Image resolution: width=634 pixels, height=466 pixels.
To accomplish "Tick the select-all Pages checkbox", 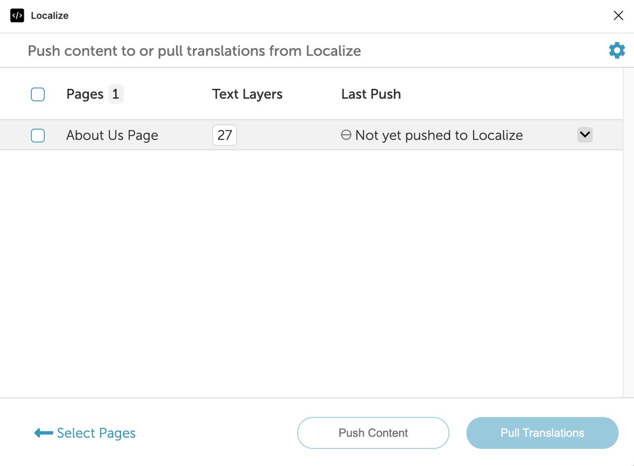I will click(x=38, y=95).
